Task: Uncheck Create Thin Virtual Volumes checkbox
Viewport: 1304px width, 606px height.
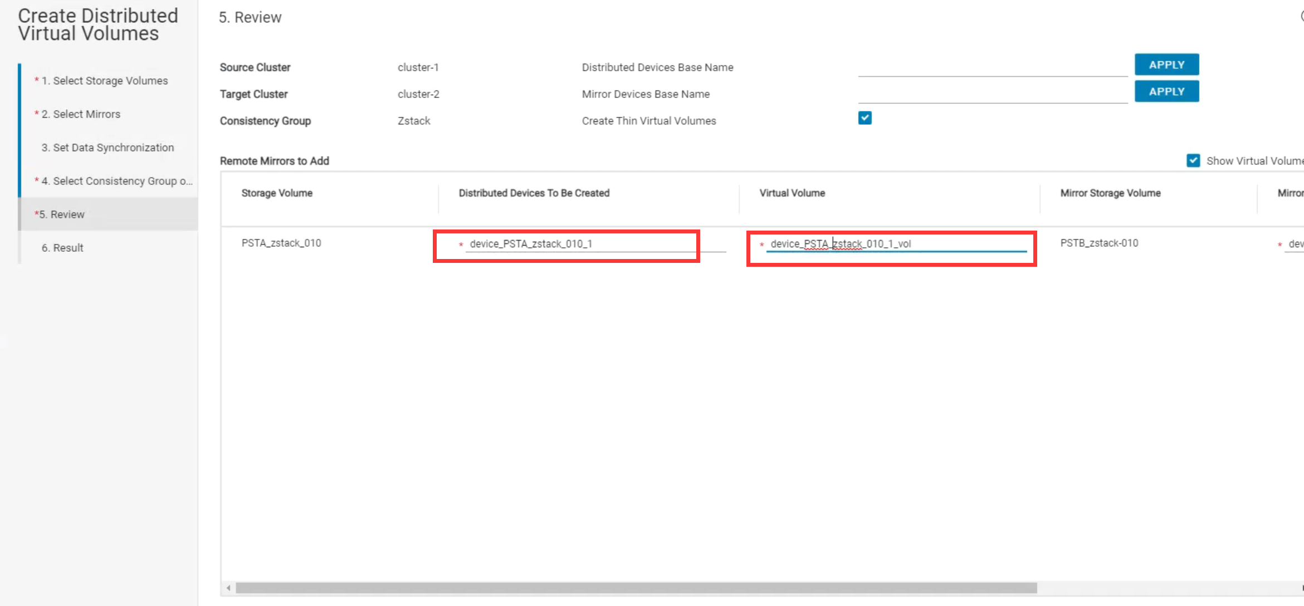Action: coord(865,118)
